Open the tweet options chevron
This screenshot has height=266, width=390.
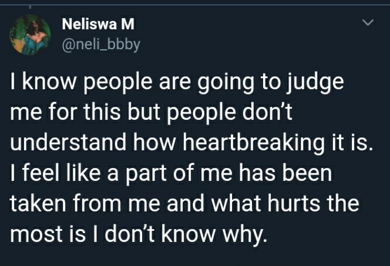coord(368,23)
